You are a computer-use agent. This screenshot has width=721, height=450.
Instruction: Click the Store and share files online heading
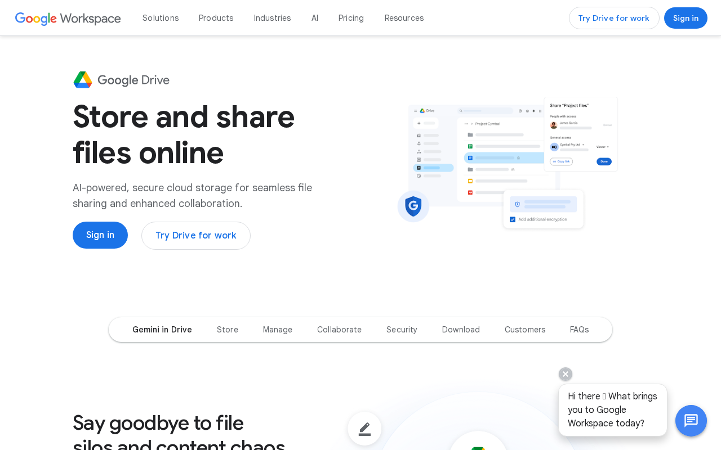click(x=184, y=134)
